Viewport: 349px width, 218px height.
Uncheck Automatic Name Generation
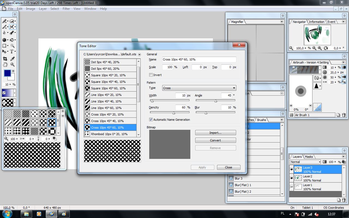[x=151, y=119]
